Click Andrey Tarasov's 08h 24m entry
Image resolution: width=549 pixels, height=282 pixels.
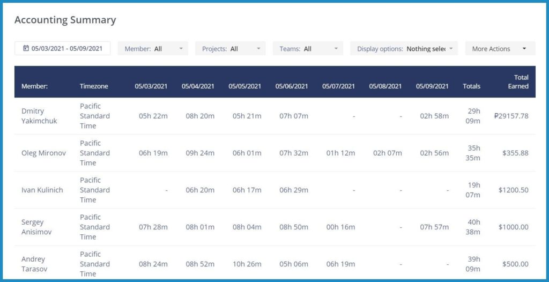point(153,264)
